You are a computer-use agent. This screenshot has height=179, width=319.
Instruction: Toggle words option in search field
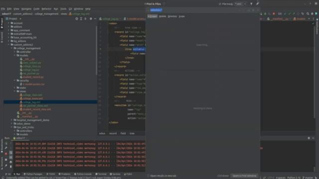[253, 10]
